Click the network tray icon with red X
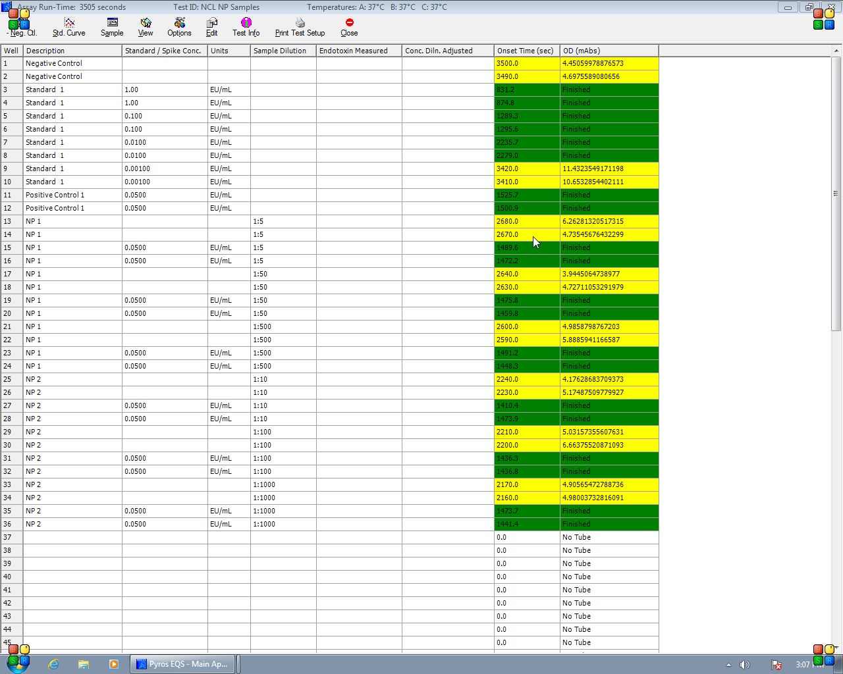 [776, 665]
